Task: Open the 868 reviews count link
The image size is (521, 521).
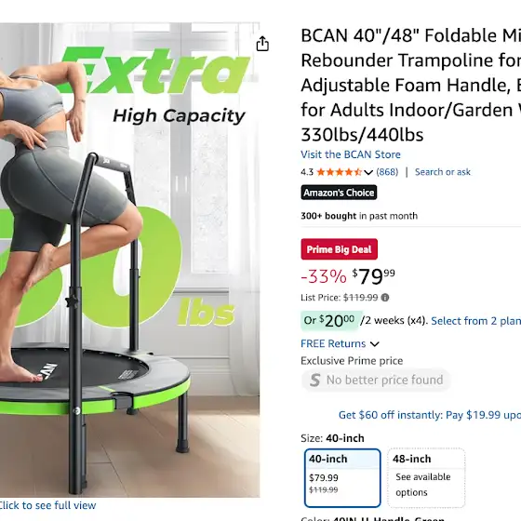Action: pyautogui.click(x=387, y=172)
